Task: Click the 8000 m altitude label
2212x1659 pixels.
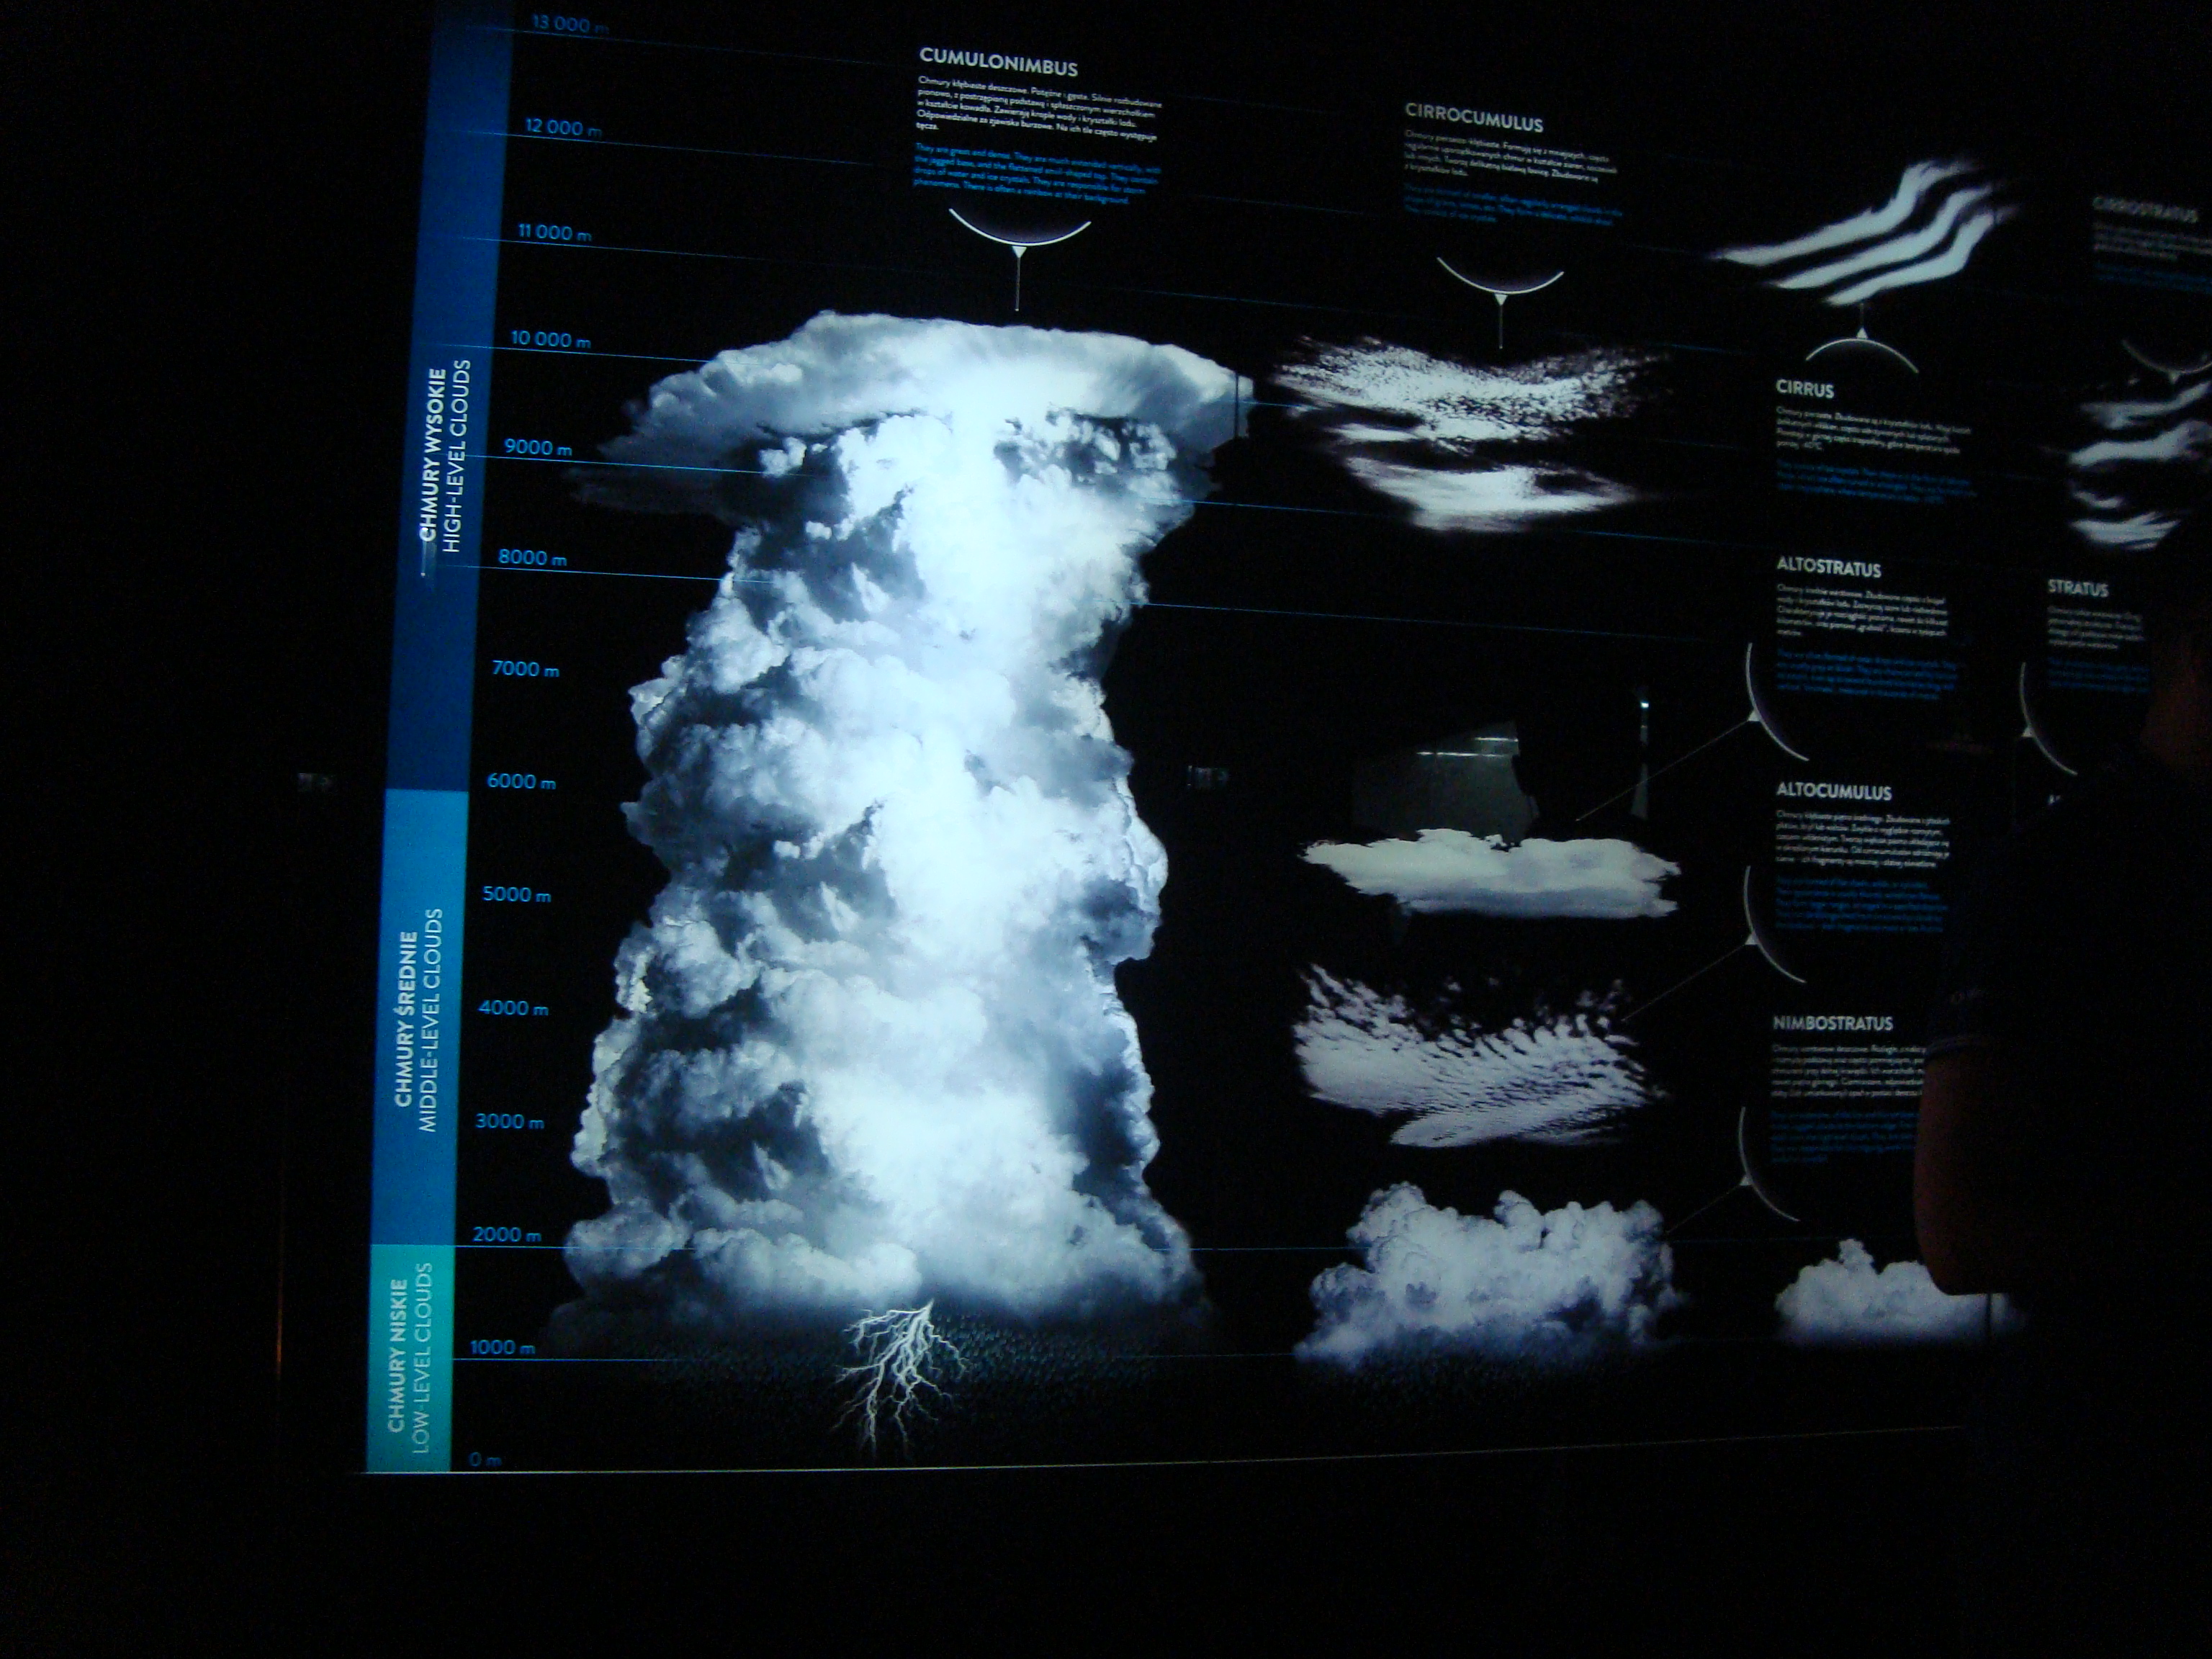Action: 533,557
